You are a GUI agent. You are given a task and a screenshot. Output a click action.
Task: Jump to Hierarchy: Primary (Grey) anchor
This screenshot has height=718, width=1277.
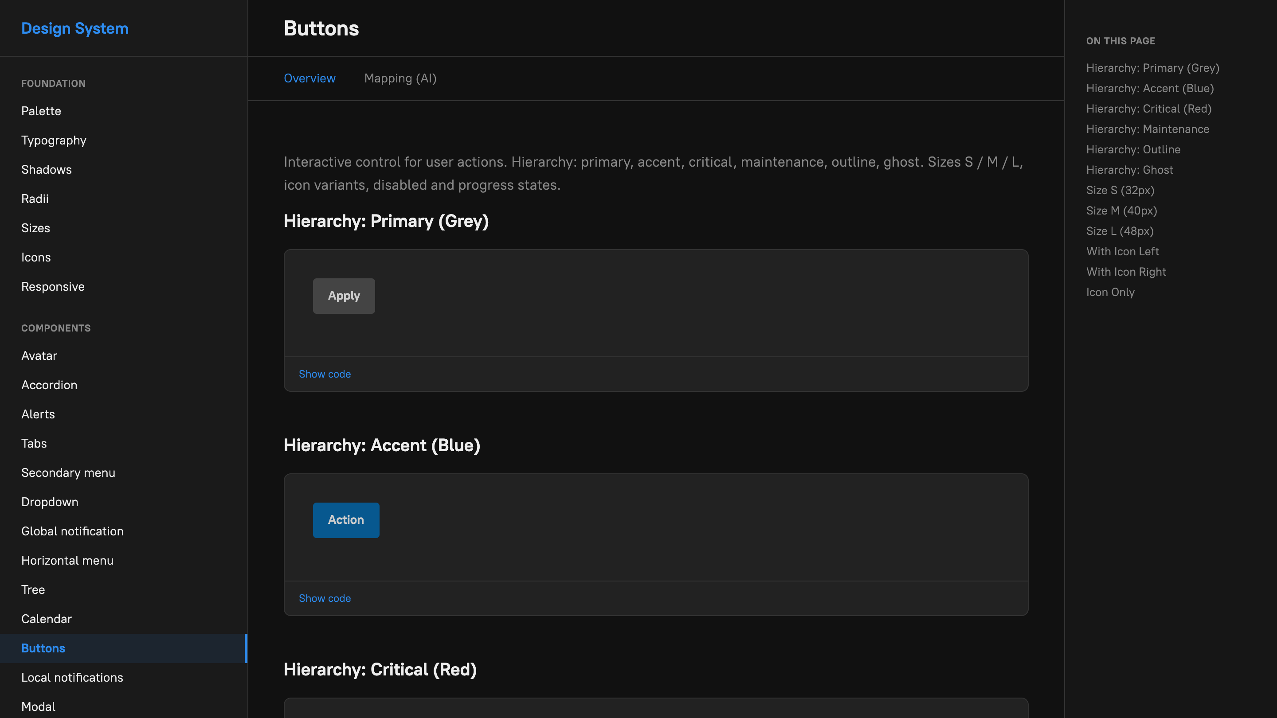click(x=1152, y=68)
